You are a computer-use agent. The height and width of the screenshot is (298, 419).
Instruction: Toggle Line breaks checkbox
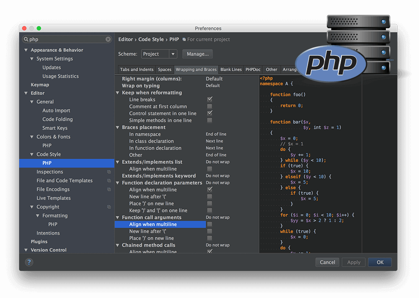click(x=210, y=99)
